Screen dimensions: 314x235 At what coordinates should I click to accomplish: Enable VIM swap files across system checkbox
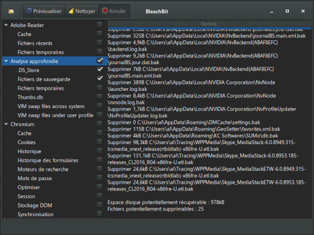(x=99, y=105)
